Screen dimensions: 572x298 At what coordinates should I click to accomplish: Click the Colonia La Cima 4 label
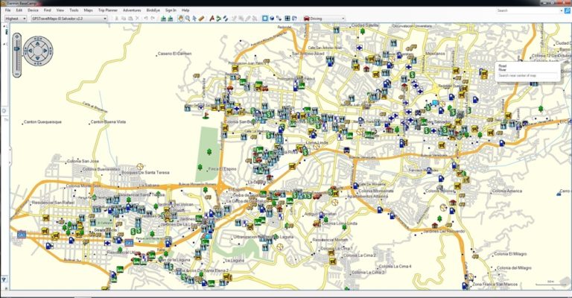click(395, 267)
